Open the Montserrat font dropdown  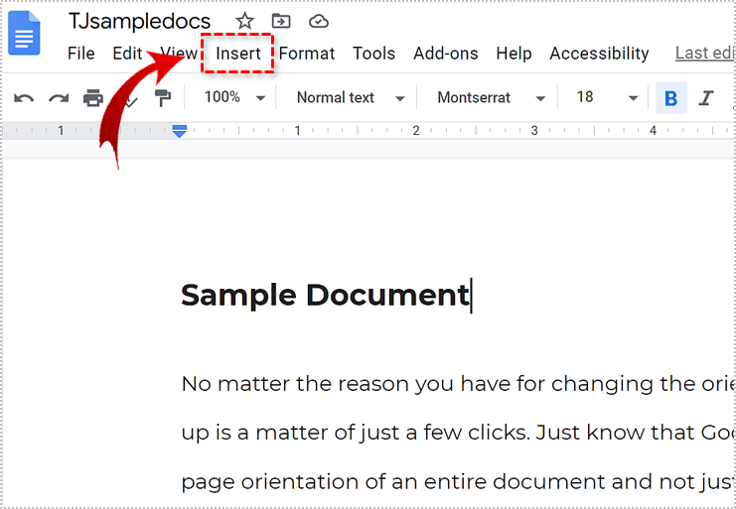click(x=492, y=97)
